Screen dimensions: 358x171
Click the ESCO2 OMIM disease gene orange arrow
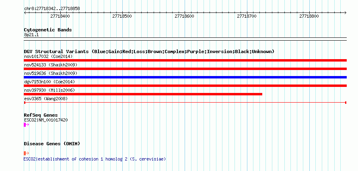click(x=26, y=153)
